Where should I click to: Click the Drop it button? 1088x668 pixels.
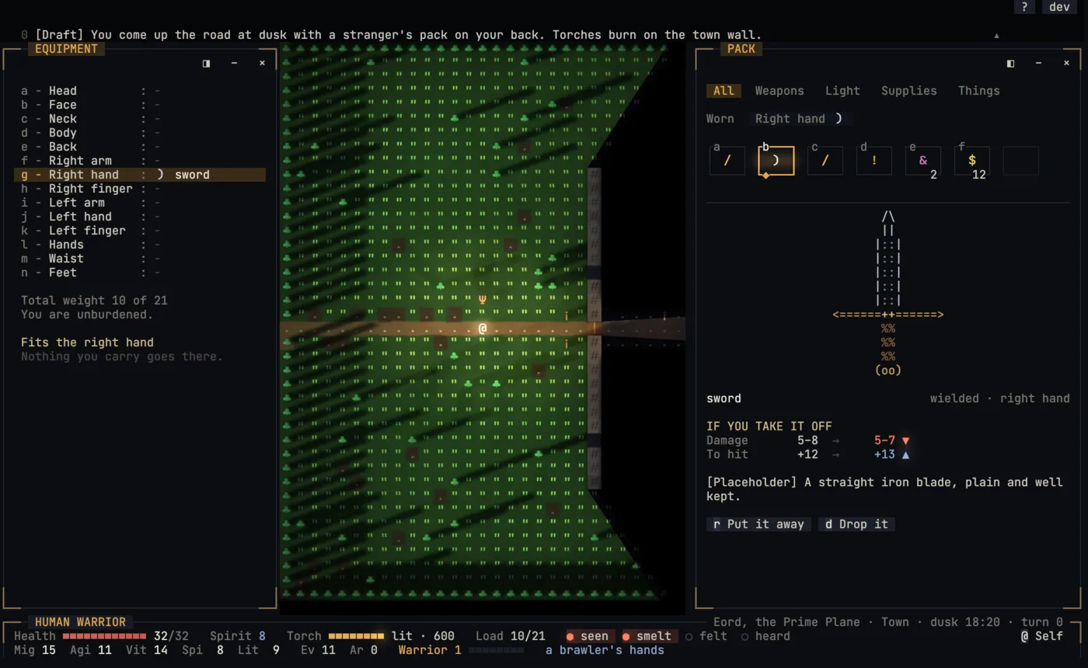coord(856,524)
